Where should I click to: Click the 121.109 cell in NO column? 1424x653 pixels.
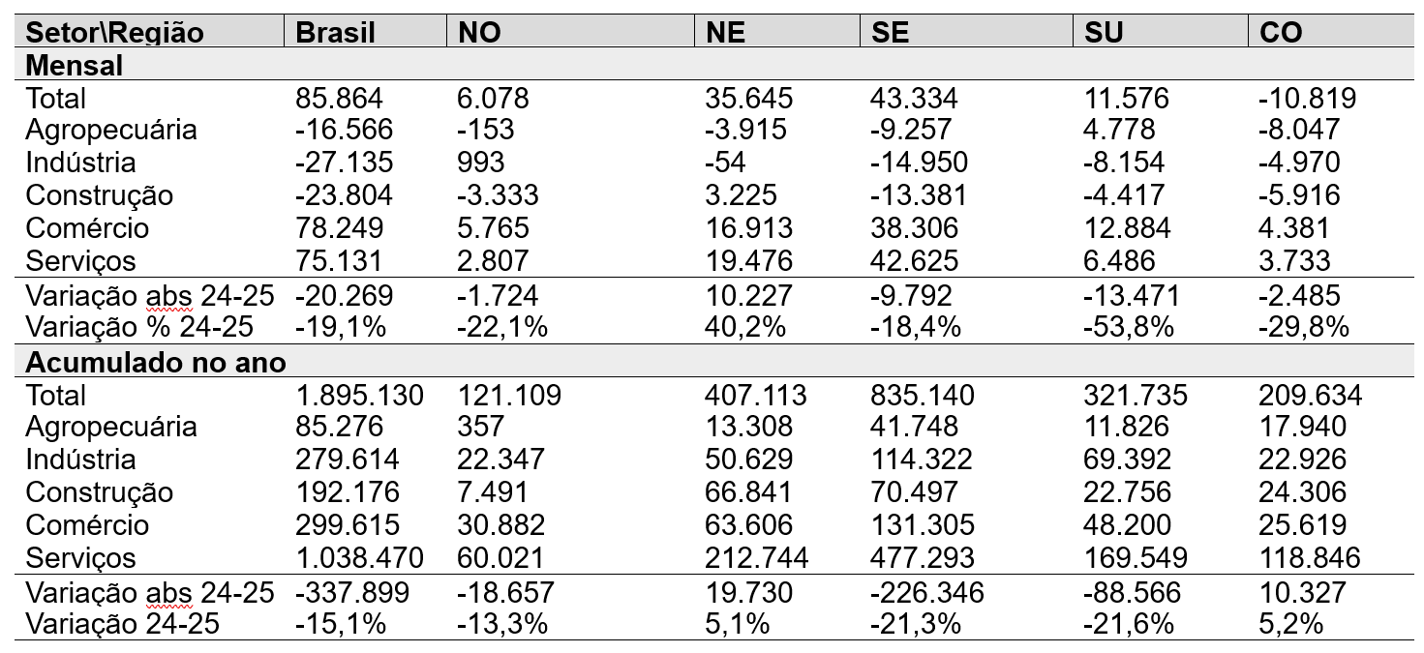coord(509,395)
